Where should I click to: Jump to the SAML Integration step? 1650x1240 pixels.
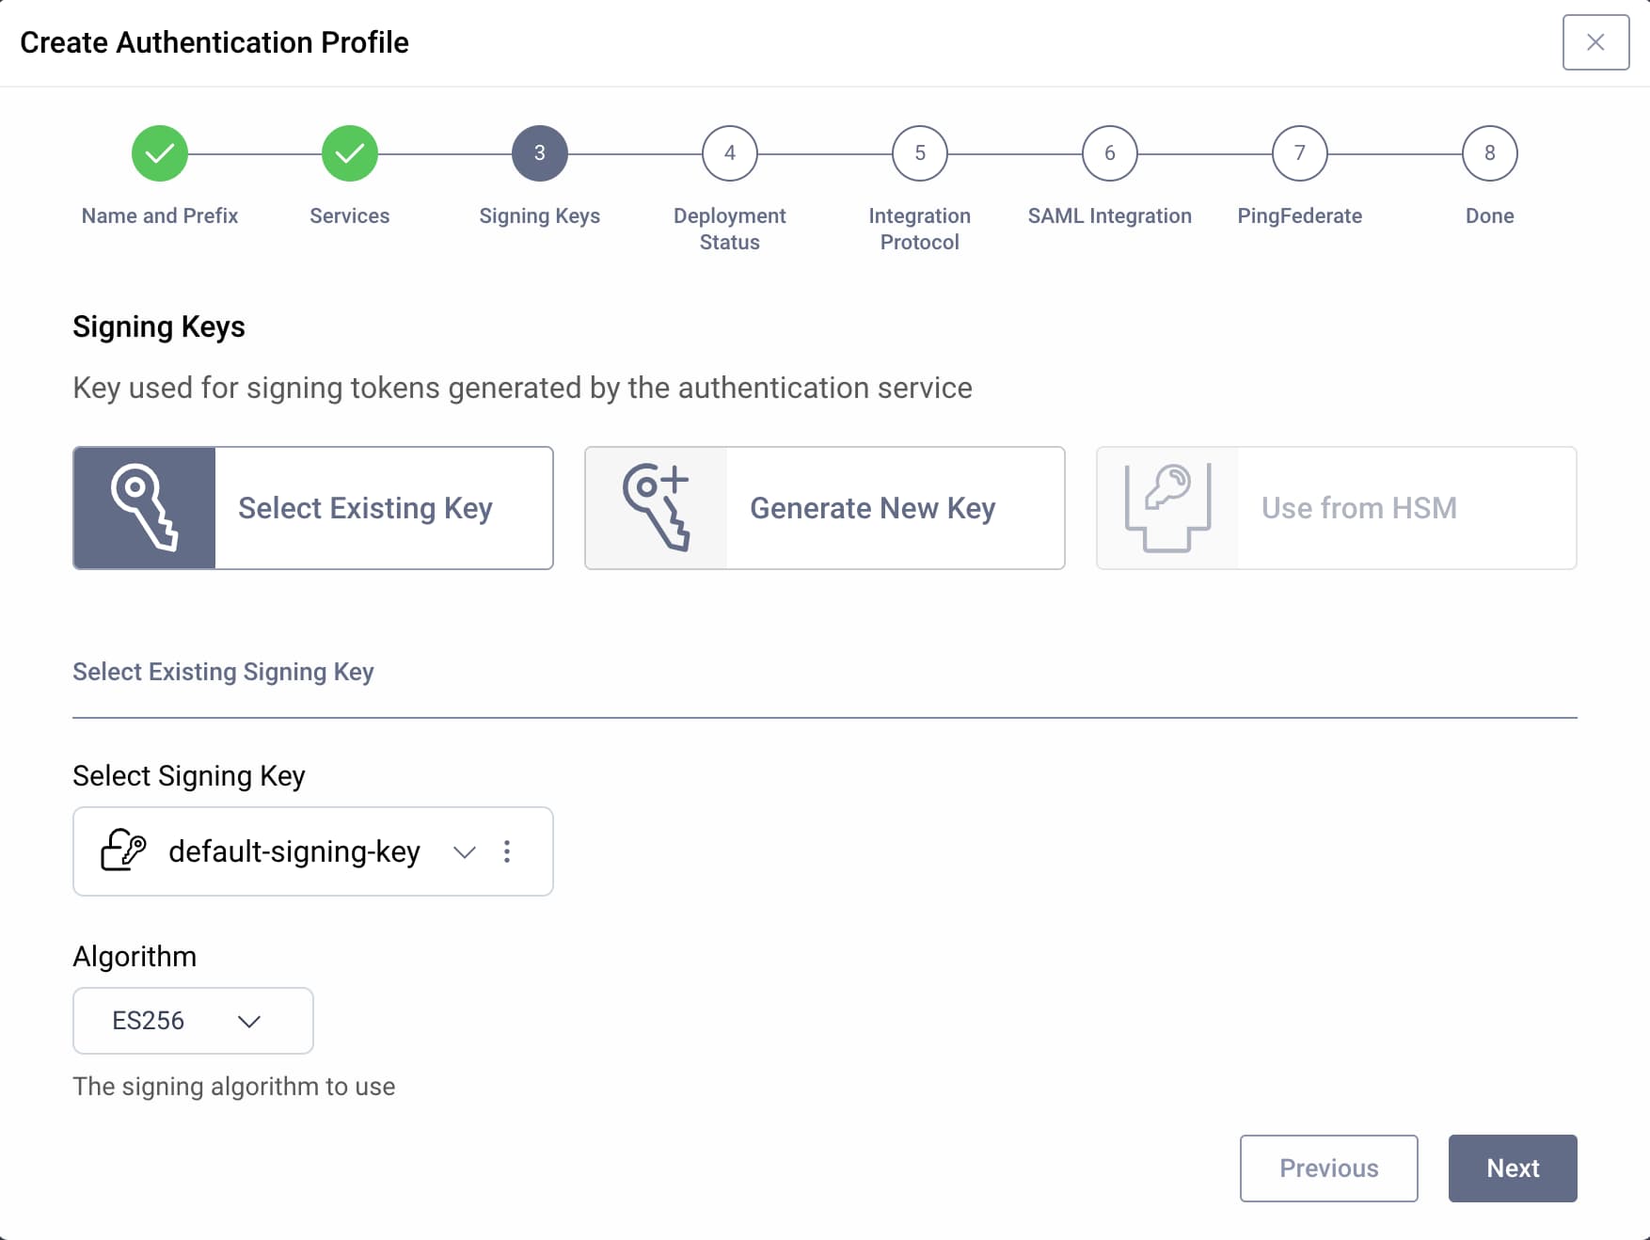coord(1109,152)
